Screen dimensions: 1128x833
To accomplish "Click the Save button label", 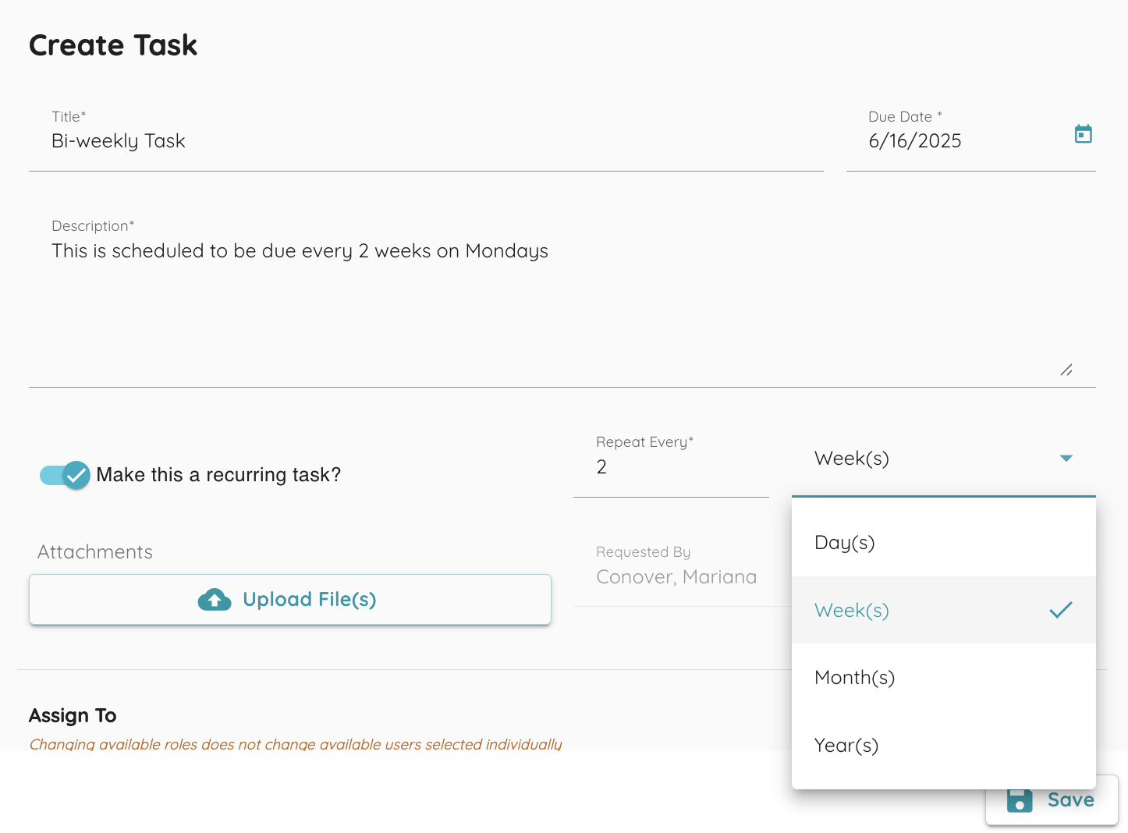I will [x=1070, y=800].
